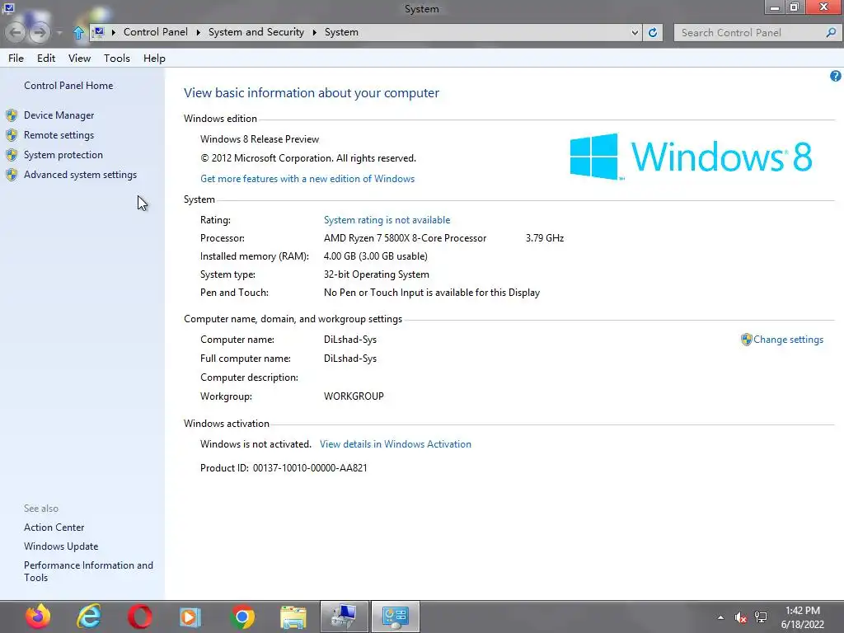This screenshot has height=633, width=844.
Task: Click System rating is not available link
Action: [x=387, y=220]
